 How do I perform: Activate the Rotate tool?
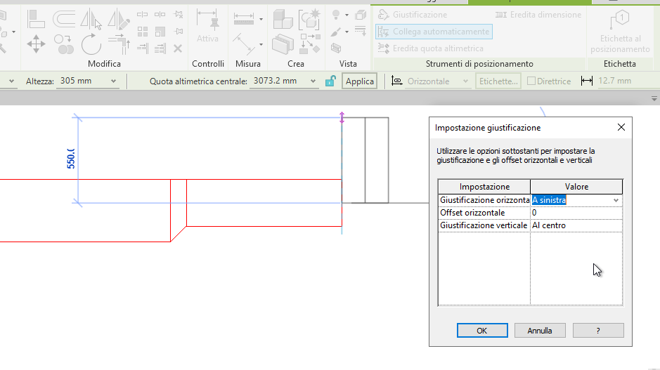coord(91,44)
